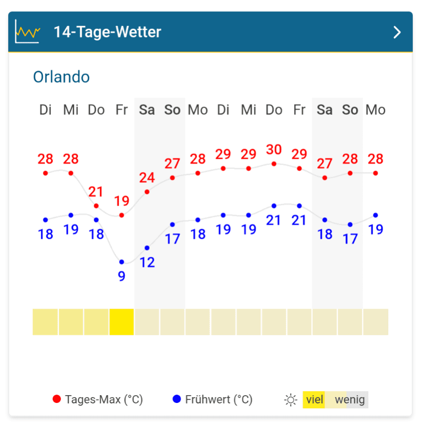Click the bright yellow Friday sunshine bar
Viewport: 421px width, 422px height.
[x=121, y=322]
